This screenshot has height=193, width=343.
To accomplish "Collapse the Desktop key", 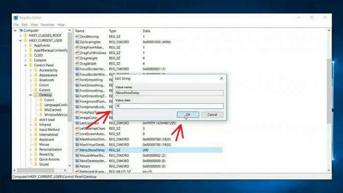I will click(x=31, y=95).
